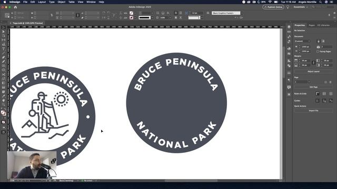Viewport: 337px width, 189px height.
Task: Select the document tab in the tab bar
Action: [27, 23]
